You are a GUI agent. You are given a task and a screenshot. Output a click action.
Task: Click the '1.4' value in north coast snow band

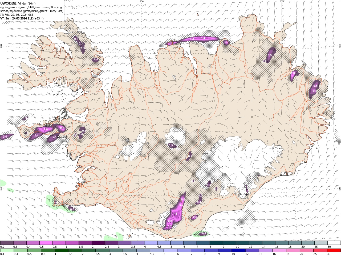[203, 38]
